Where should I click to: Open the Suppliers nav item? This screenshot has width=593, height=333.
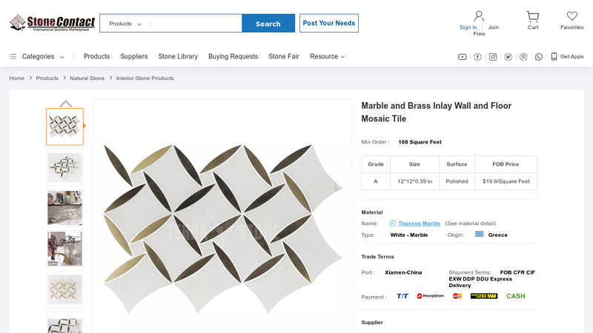(x=134, y=57)
